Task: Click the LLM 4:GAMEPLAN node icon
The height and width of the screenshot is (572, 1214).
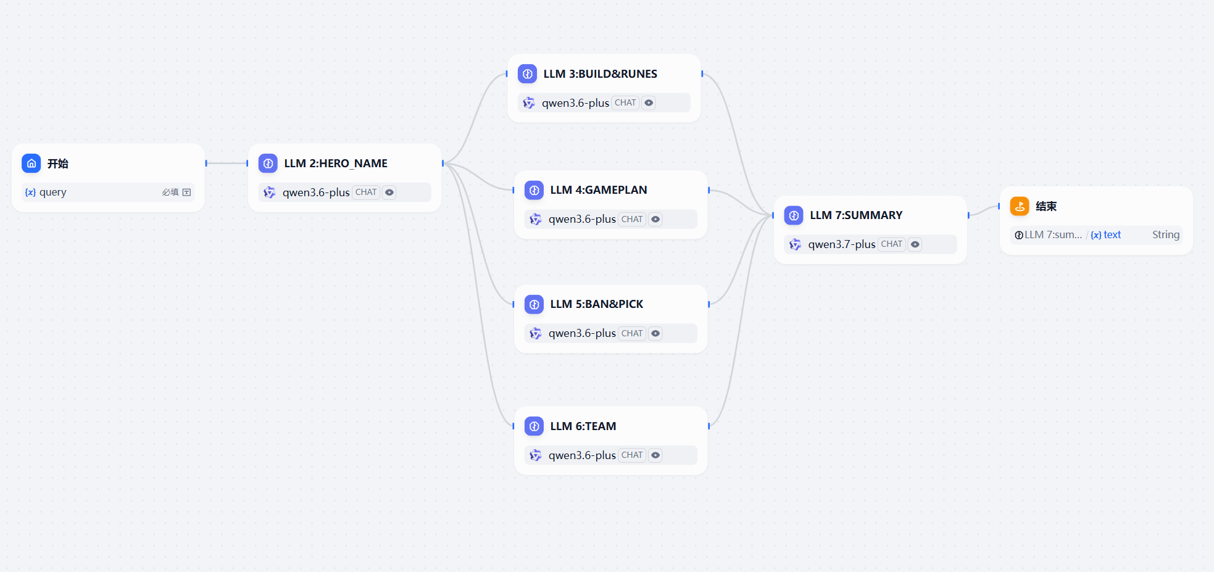Action: [x=534, y=190]
